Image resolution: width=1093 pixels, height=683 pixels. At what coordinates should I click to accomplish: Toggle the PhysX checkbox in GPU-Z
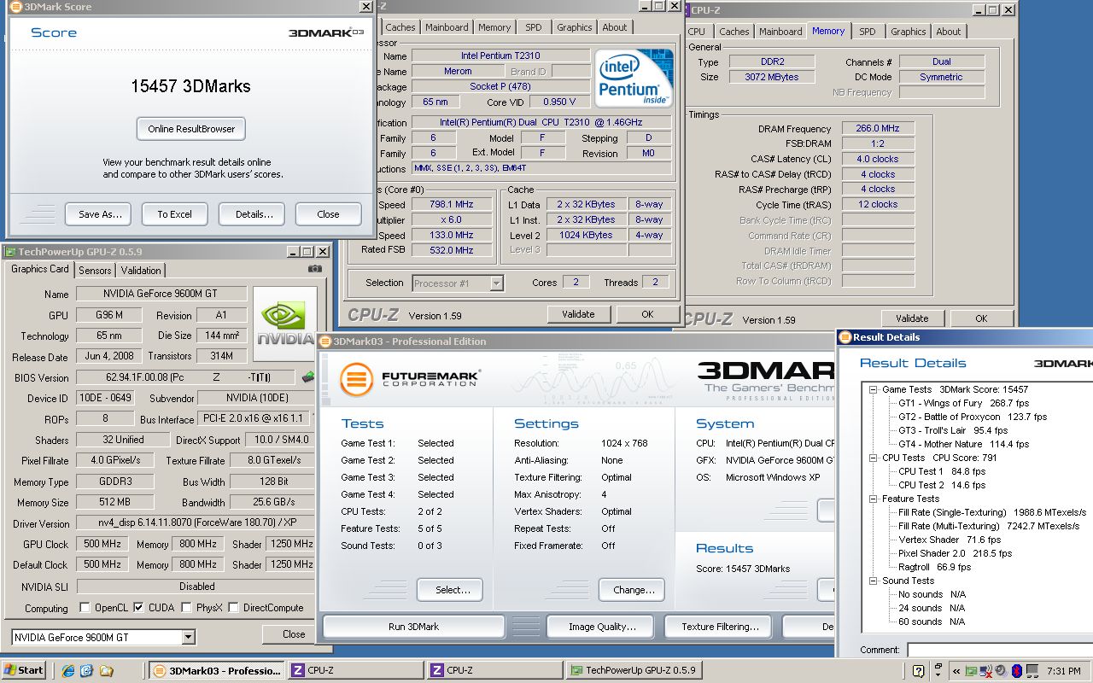pos(186,608)
